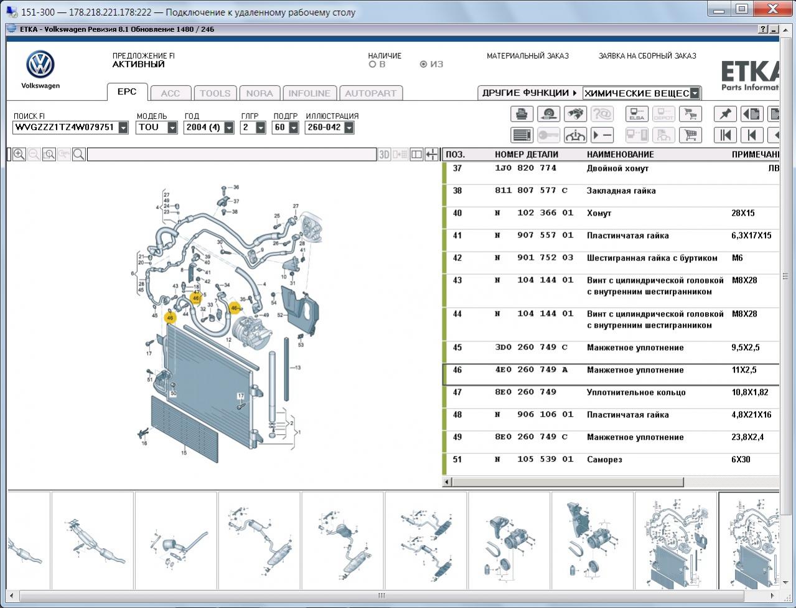Select the ИЗ availability radio button
Image resolution: width=796 pixels, height=608 pixels.
tap(424, 64)
